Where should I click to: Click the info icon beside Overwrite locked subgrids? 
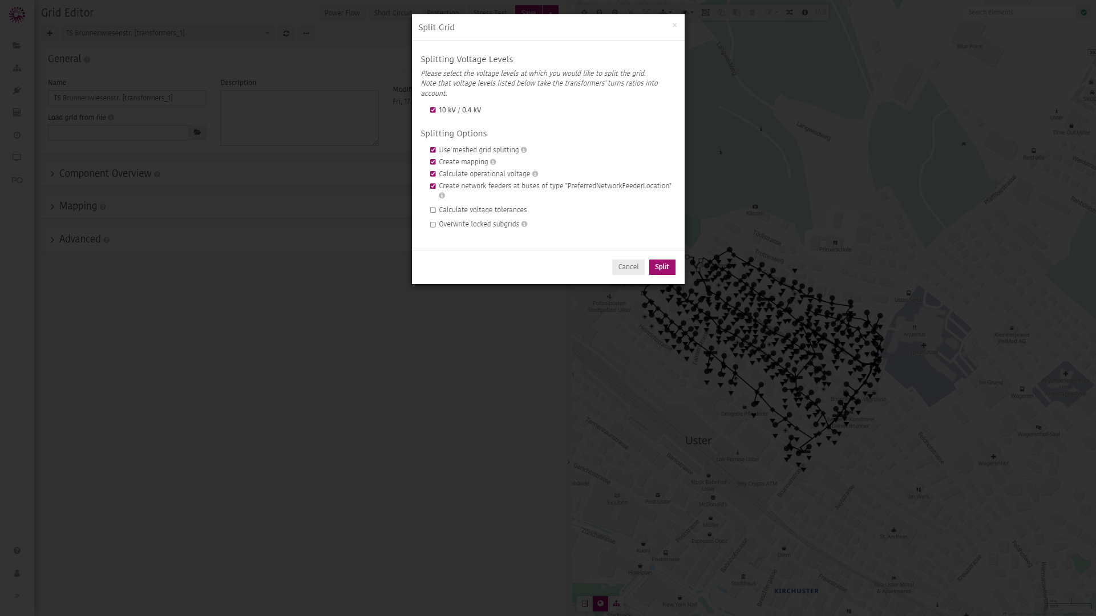[x=524, y=224]
